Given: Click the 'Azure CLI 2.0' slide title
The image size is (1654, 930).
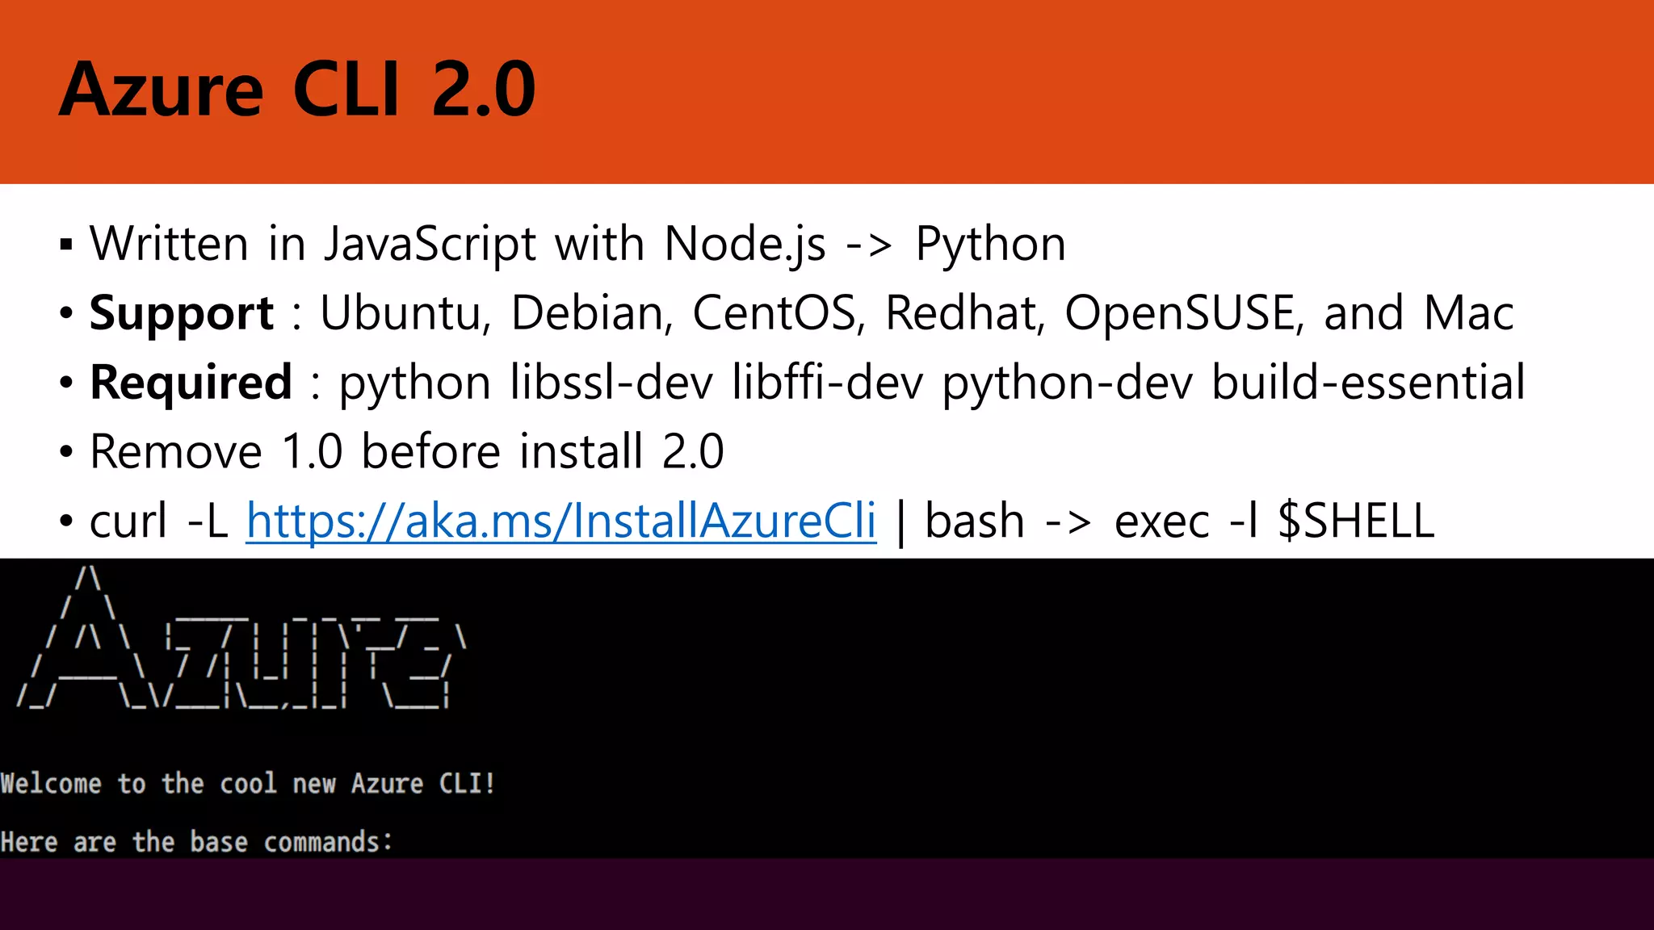Looking at the screenshot, I should click(x=297, y=89).
